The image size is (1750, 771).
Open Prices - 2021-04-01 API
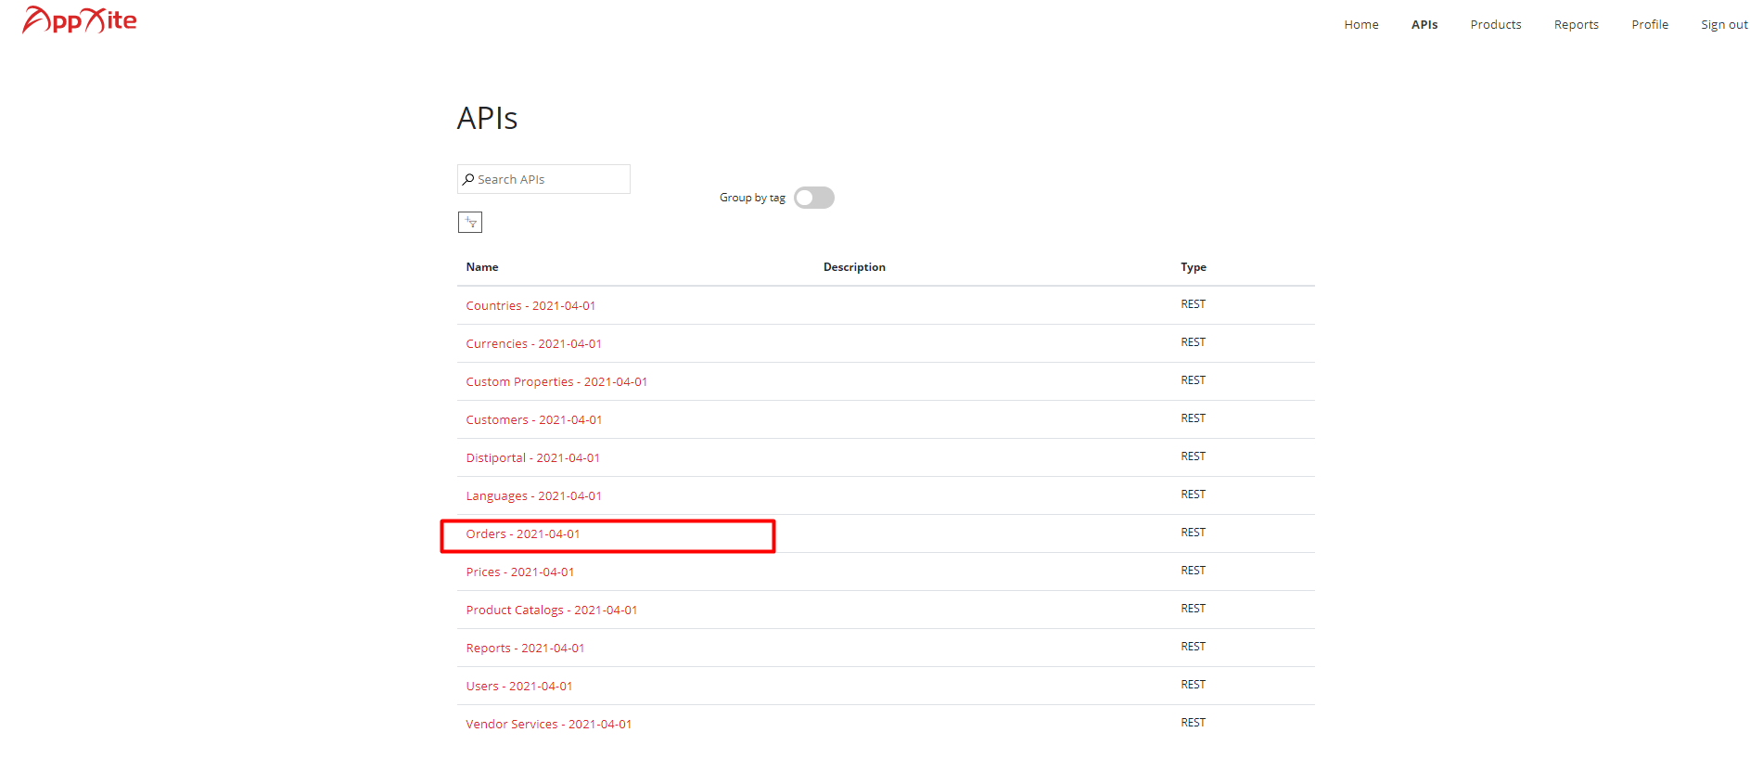pyautogui.click(x=520, y=572)
